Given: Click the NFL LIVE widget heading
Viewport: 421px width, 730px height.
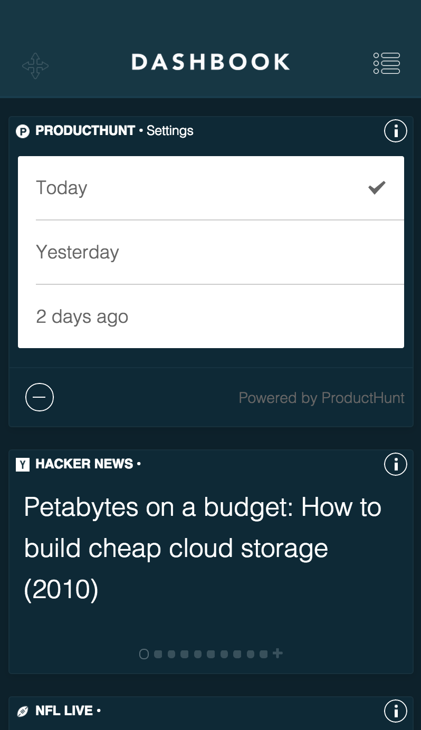Looking at the screenshot, I should coord(64,711).
